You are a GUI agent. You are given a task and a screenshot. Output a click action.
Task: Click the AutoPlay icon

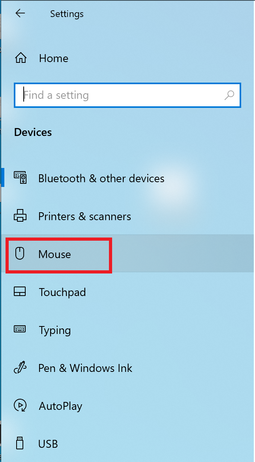pyautogui.click(x=20, y=405)
